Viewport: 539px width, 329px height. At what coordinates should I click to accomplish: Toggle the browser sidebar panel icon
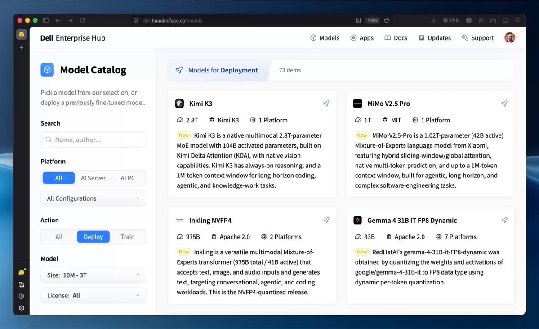tap(46, 20)
